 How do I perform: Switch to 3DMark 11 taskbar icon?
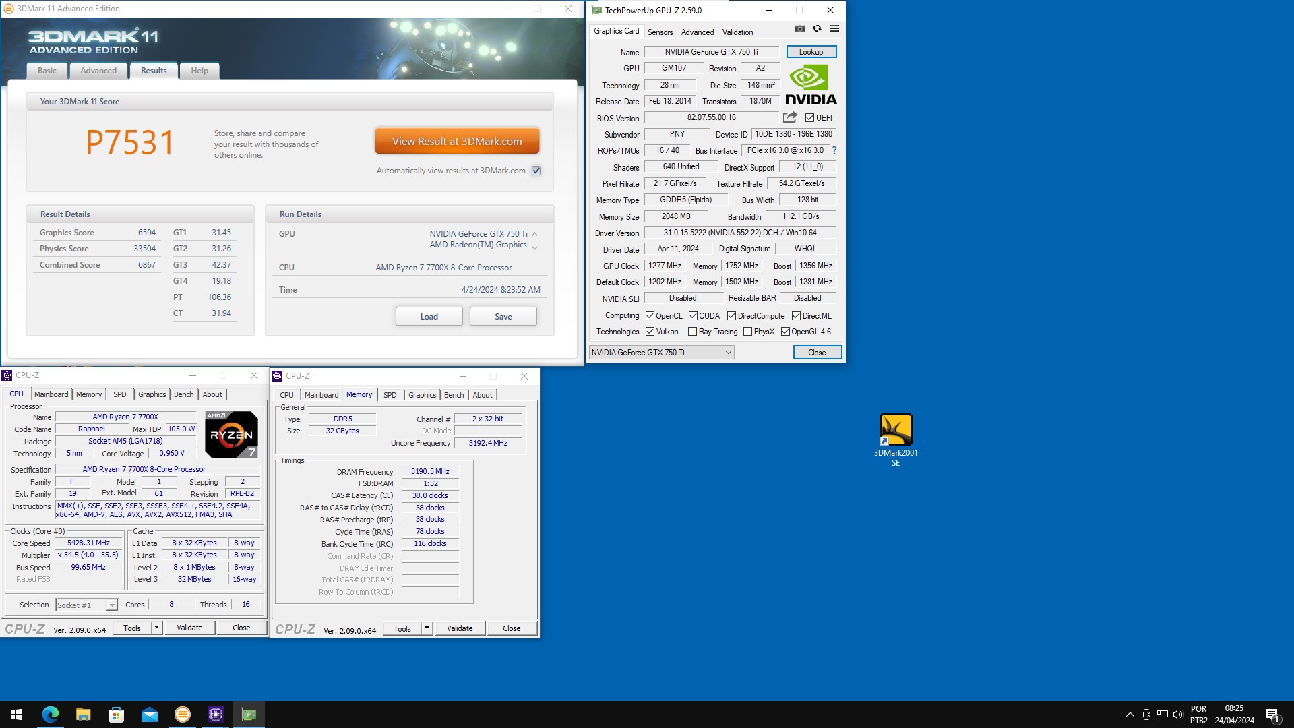pyautogui.click(x=182, y=715)
